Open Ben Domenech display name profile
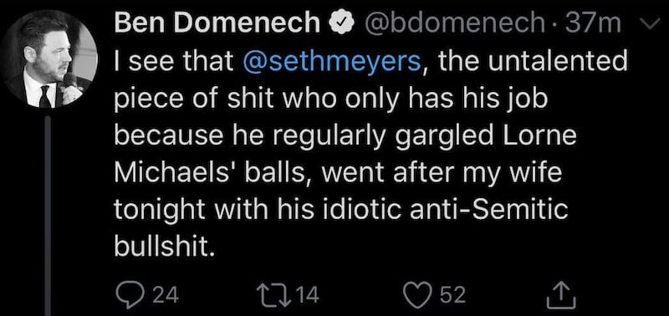The width and height of the screenshot is (669, 316). pyautogui.click(x=217, y=24)
